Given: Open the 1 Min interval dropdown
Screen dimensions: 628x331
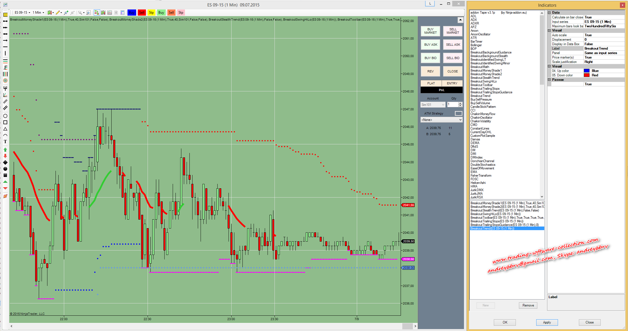Looking at the screenshot, I should pos(38,13).
